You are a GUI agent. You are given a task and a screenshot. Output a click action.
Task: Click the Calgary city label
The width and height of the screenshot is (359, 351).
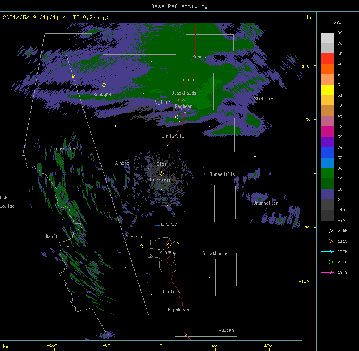tap(166, 251)
